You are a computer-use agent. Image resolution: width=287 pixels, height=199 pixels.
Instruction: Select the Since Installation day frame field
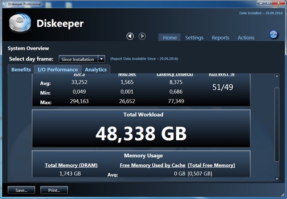(78, 59)
